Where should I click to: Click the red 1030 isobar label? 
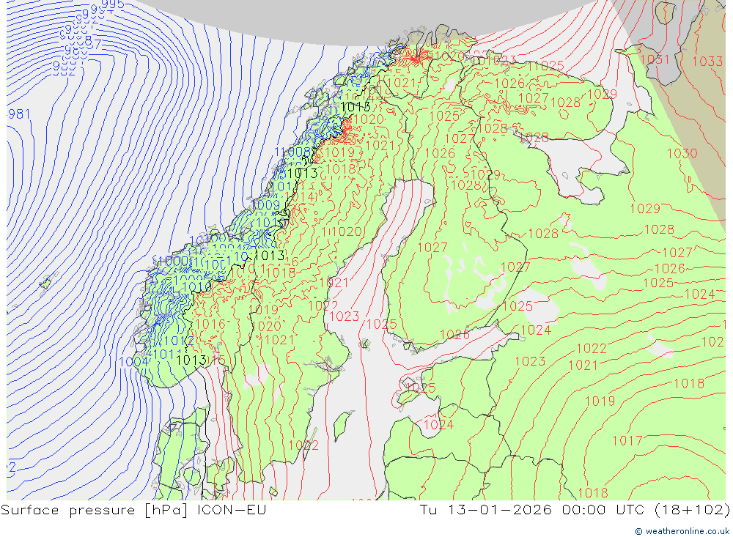pos(682,153)
